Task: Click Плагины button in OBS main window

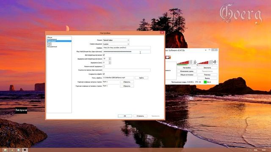Action: (207, 75)
